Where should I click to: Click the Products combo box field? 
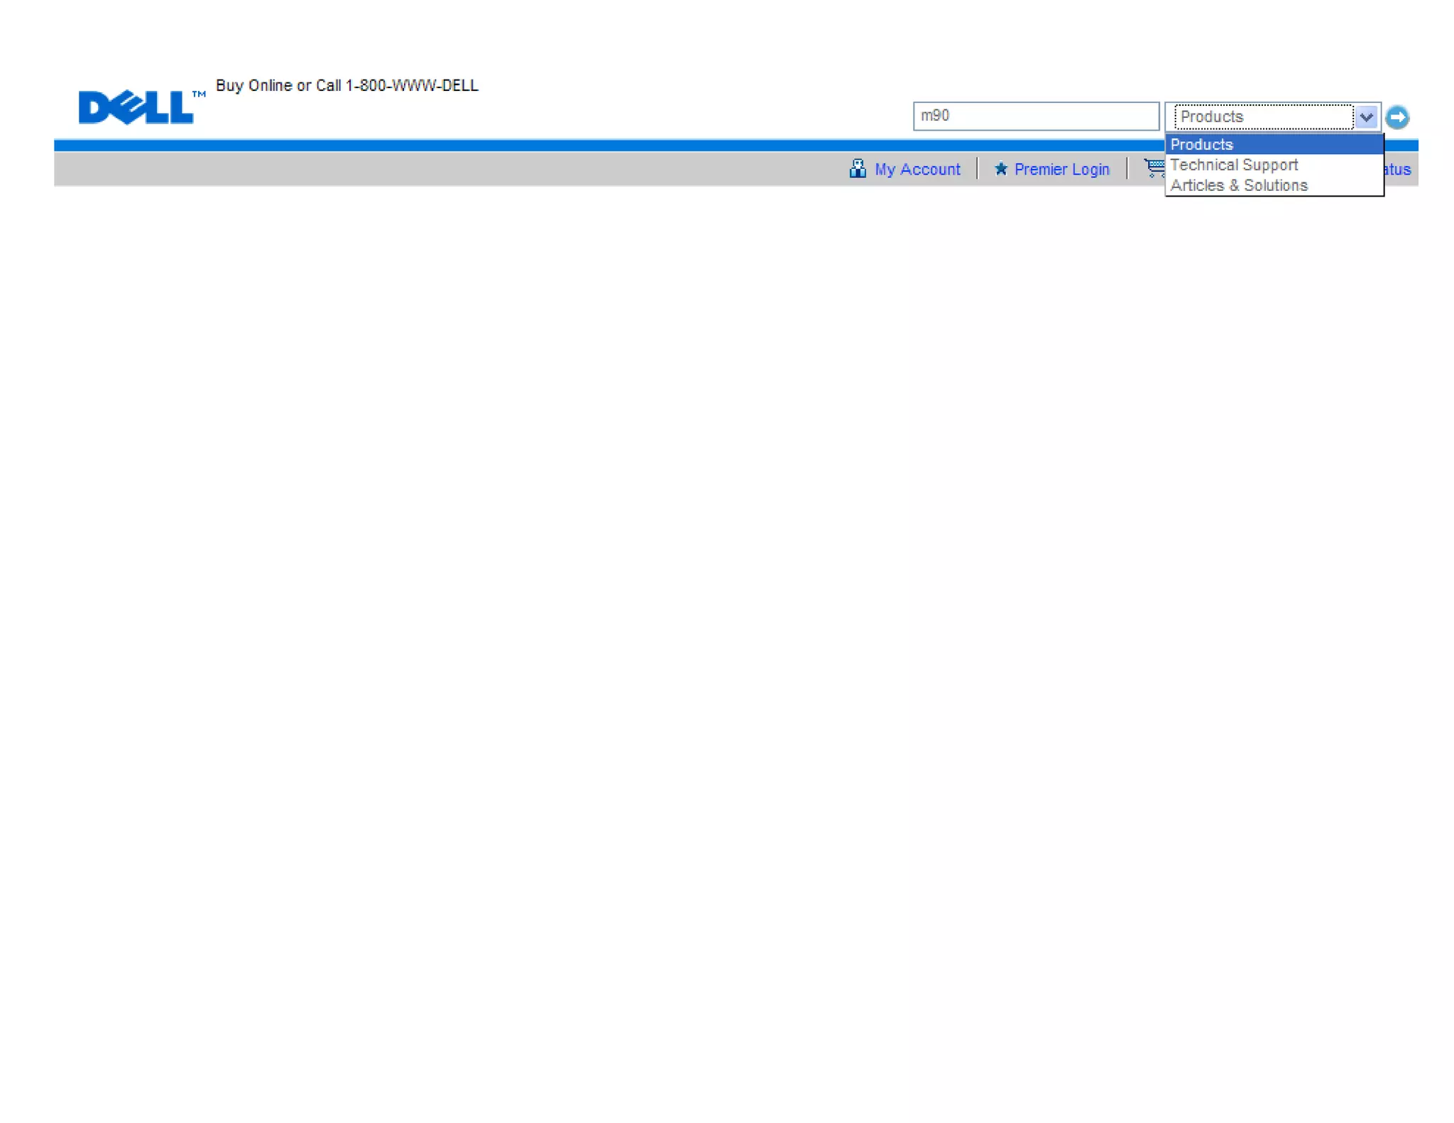(x=1262, y=117)
